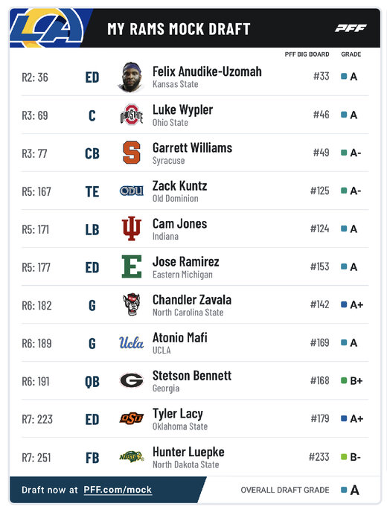387x521 pixels.
Task: Click the NC State wolf logo
Action: pos(132,304)
